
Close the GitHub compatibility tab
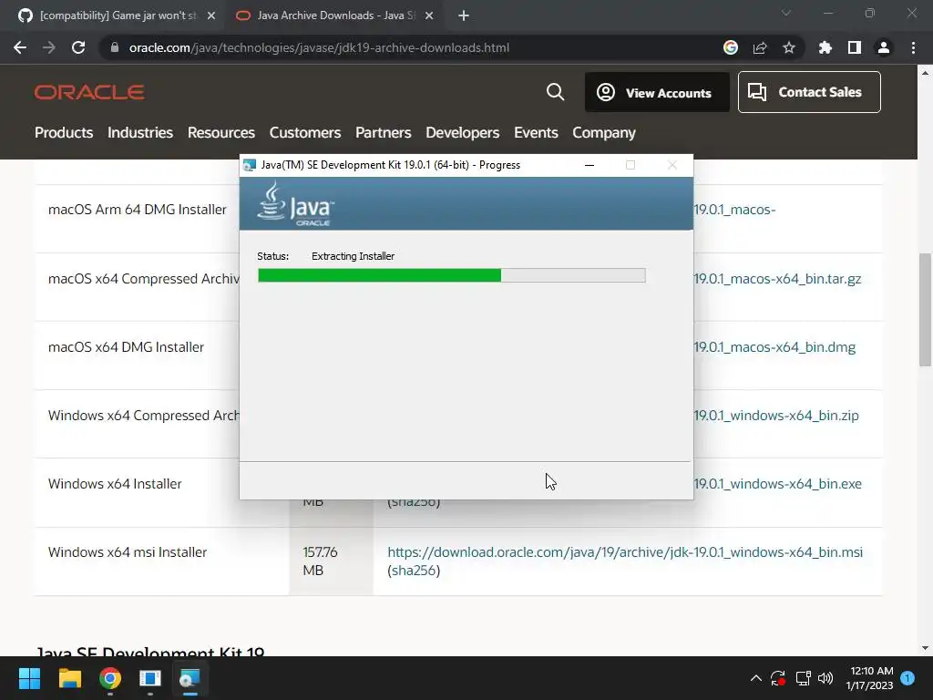pyautogui.click(x=211, y=15)
